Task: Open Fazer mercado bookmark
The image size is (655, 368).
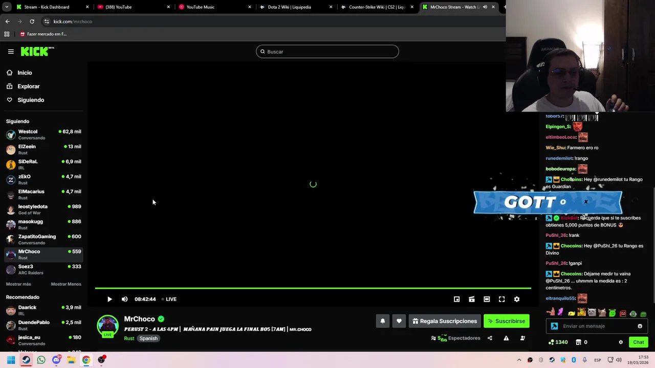Action: [43, 34]
